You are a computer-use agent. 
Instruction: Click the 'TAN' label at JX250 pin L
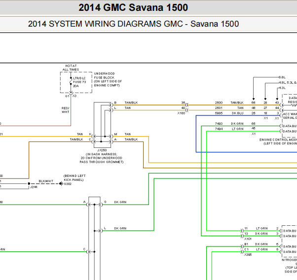tap(127, 108)
